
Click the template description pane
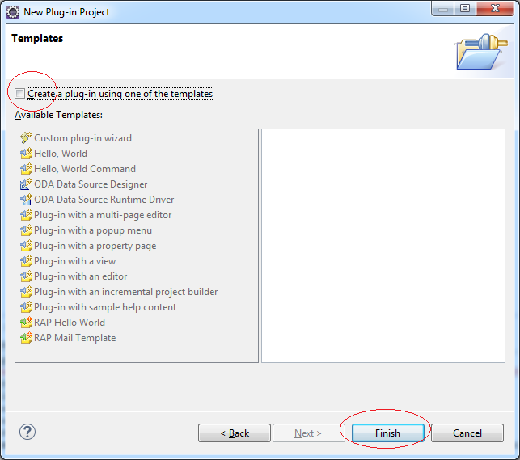(383, 246)
